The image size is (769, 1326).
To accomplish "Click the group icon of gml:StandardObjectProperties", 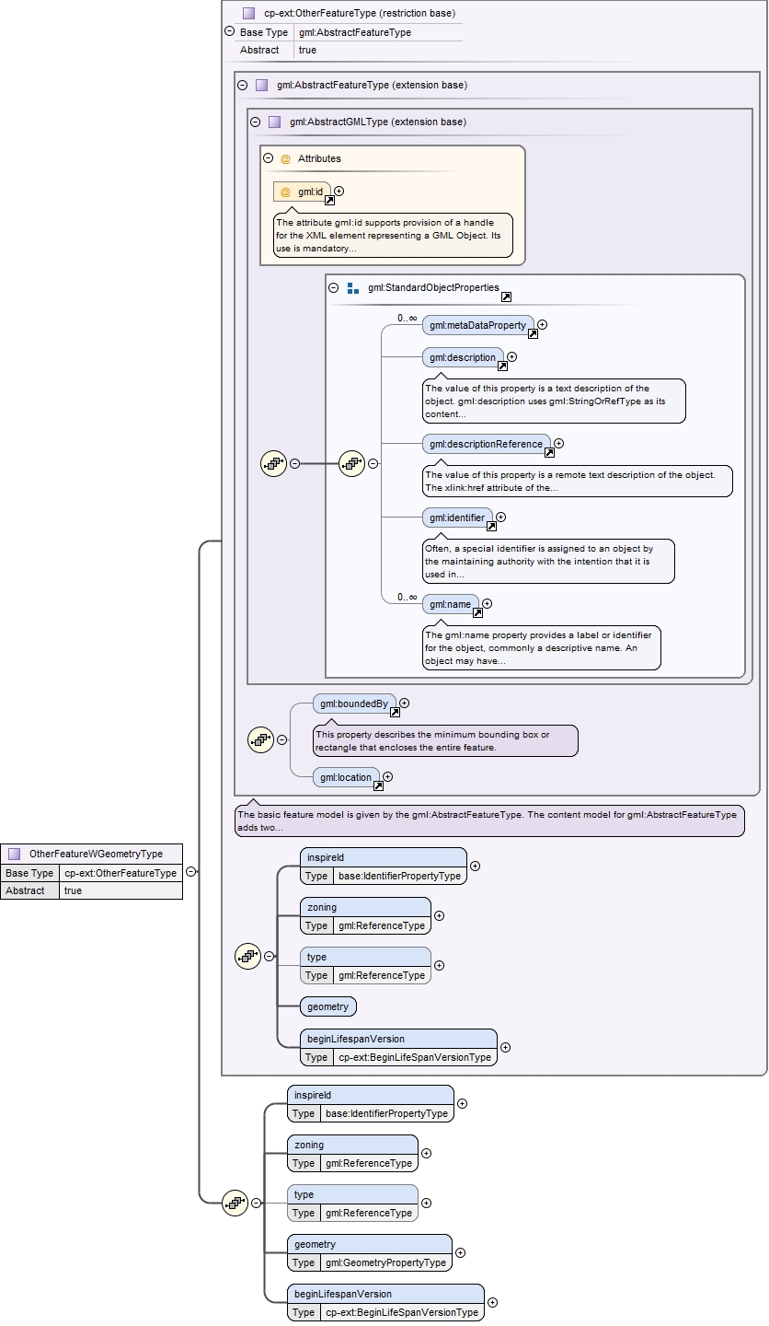I will click(x=353, y=288).
